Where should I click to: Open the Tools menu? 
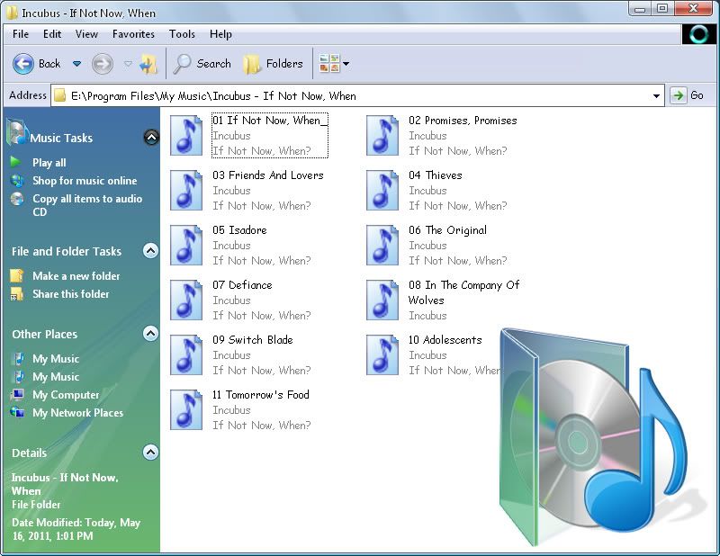point(182,34)
